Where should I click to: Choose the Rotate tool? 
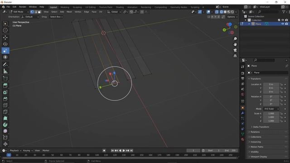pyautogui.click(x=5, y=44)
